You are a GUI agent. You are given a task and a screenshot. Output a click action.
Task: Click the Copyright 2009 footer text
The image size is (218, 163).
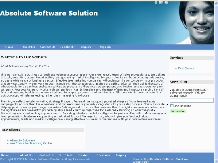tap(45, 159)
